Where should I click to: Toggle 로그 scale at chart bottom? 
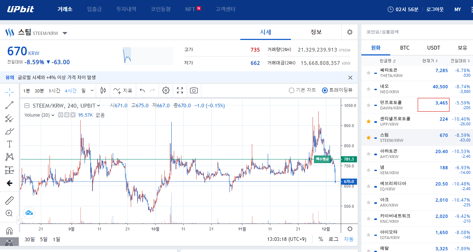(333, 239)
